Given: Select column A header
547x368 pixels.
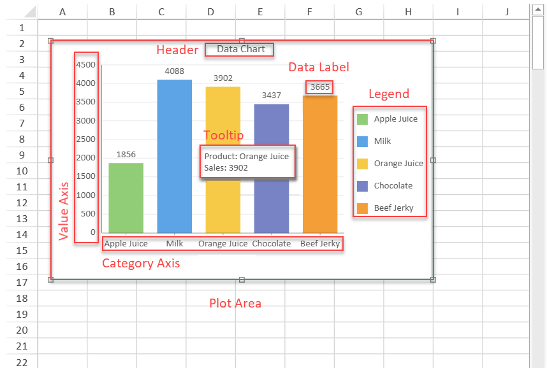Looking at the screenshot, I should tap(62, 12).
